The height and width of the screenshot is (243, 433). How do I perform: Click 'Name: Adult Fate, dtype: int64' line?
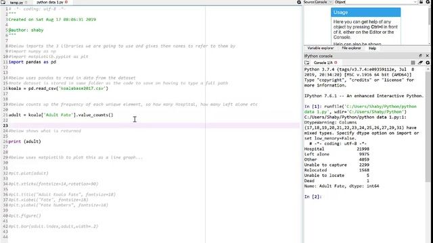(342, 186)
